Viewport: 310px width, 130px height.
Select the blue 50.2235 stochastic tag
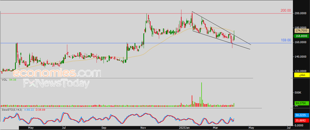tap(302, 115)
